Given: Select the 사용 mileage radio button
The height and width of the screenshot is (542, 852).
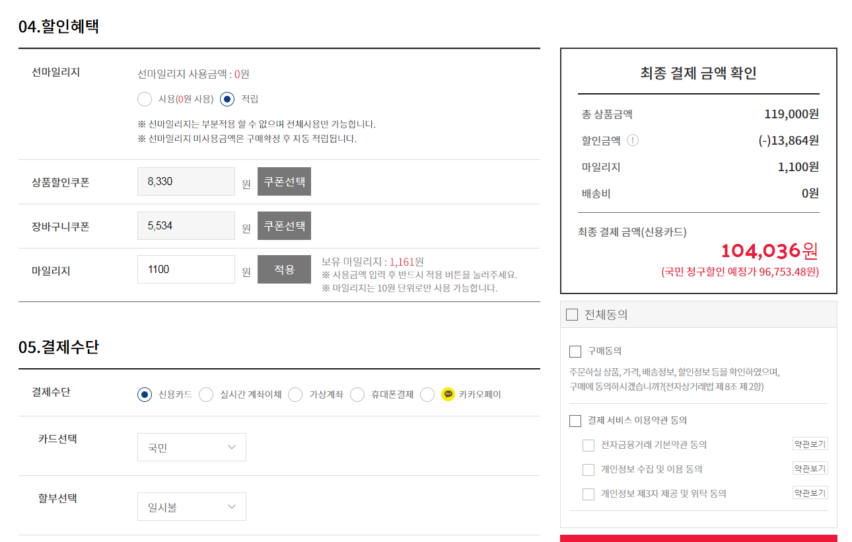Looking at the screenshot, I should tap(145, 99).
